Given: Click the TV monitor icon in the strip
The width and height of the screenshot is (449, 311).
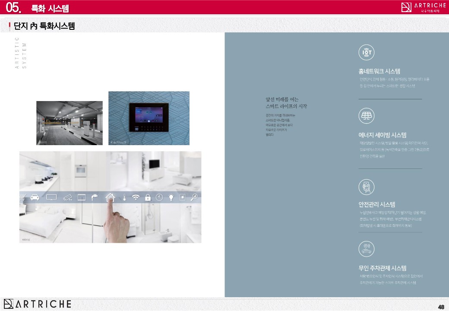Looking at the screenshot, I should pos(51,197).
